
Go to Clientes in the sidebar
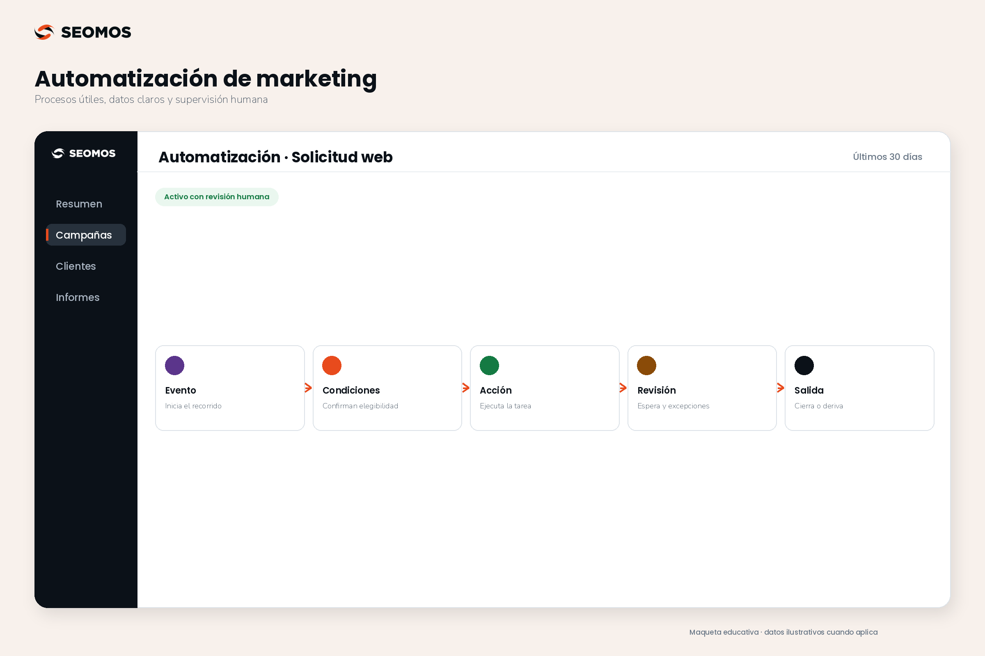76,266
